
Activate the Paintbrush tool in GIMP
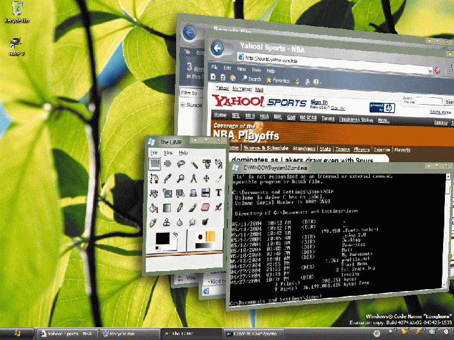point(193,208)
